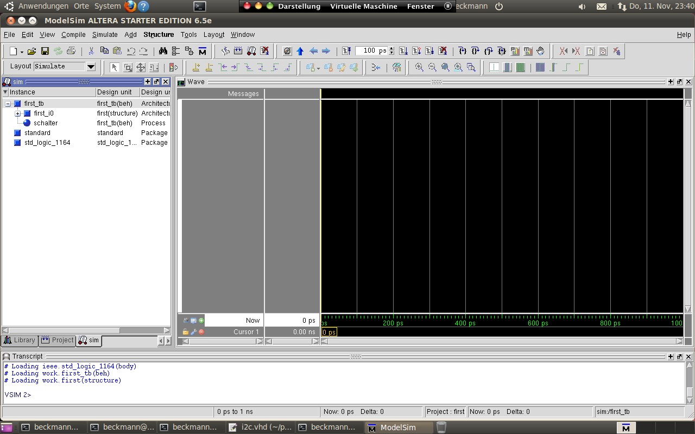Increase the run length stepper
The height and width of the screenshot is (434, 695).
pos(391,48)
